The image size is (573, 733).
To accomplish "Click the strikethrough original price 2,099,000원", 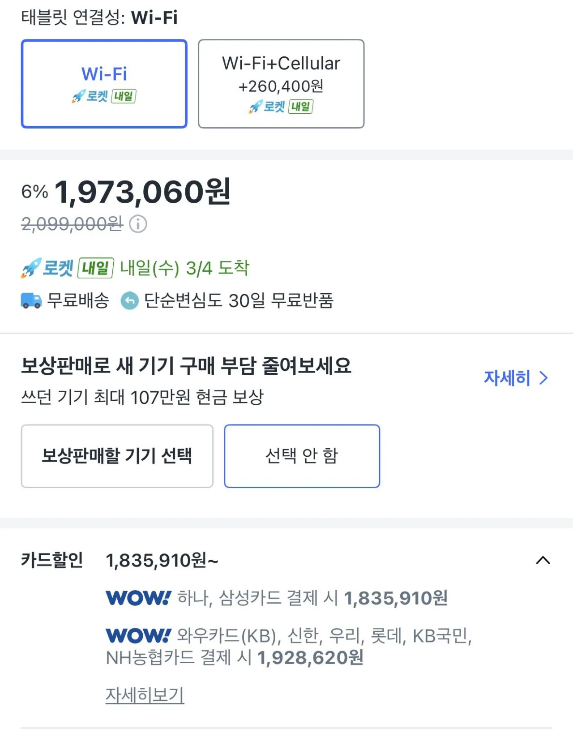I will (x=72, y=225).
